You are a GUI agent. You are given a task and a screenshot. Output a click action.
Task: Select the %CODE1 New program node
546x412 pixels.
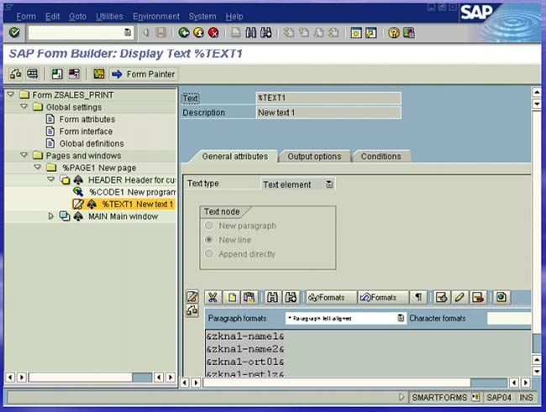pos(133,192)
